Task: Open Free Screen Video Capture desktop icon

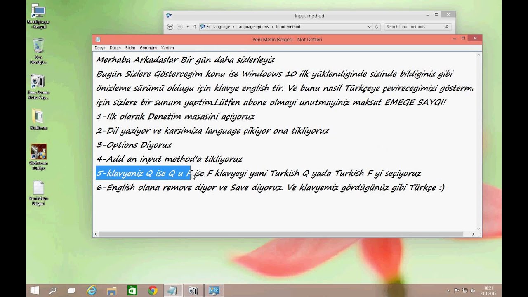Action: [38, 87]
